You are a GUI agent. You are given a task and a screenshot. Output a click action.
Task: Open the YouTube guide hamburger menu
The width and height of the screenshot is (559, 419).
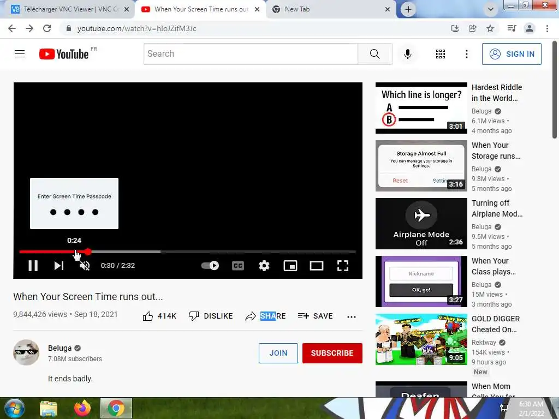tap(20, 54)
